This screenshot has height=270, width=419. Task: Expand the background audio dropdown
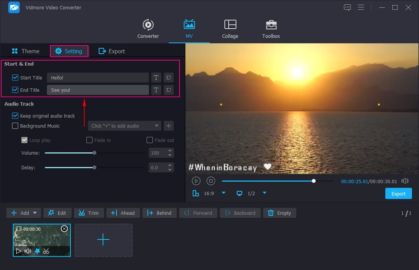click(157, 126)
